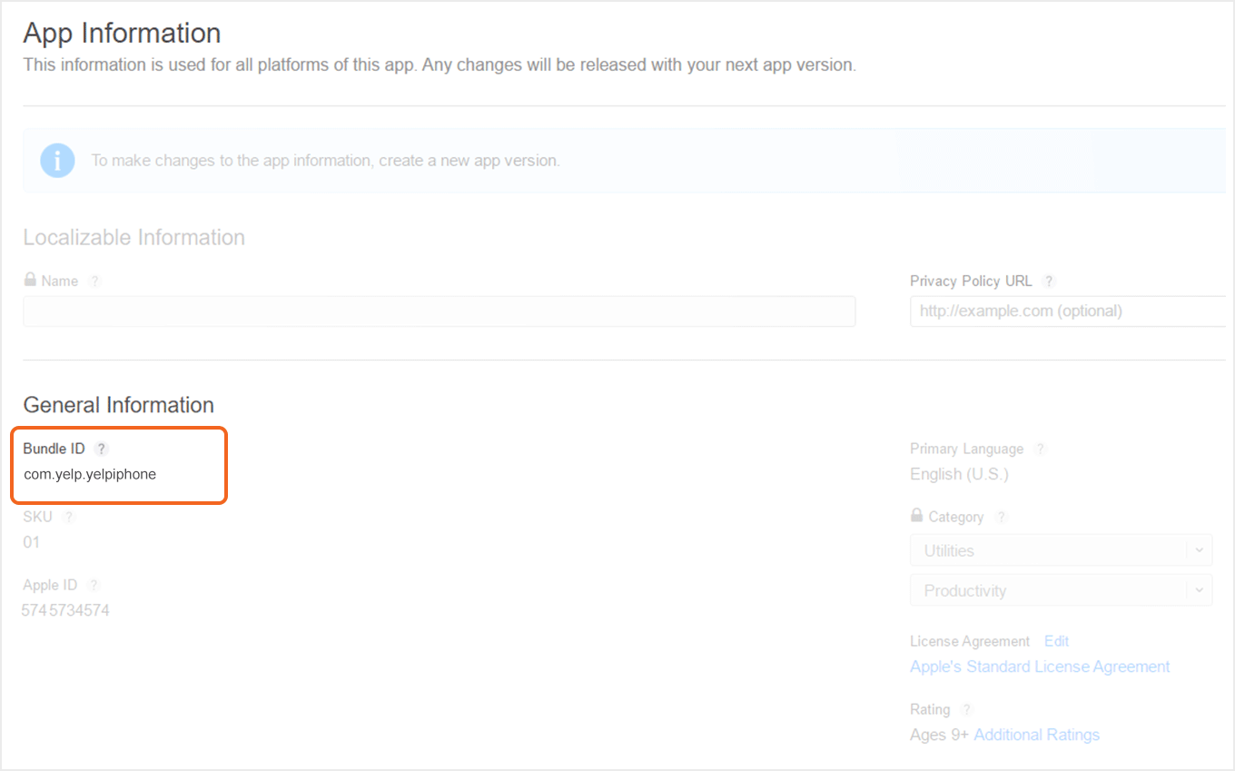
Task: Click the question mark beside Category
Action: tap(1001, 518)
